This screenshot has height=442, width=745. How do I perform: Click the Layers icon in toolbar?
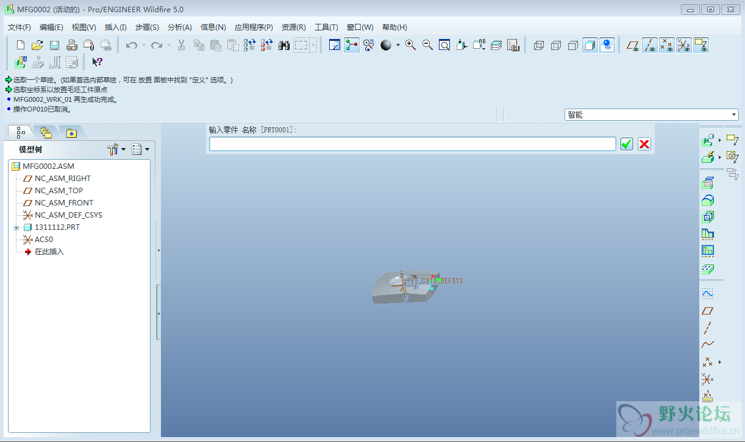click(x=496, y=45)
